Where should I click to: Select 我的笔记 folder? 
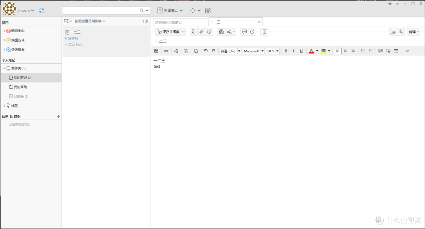coord(31,78)
